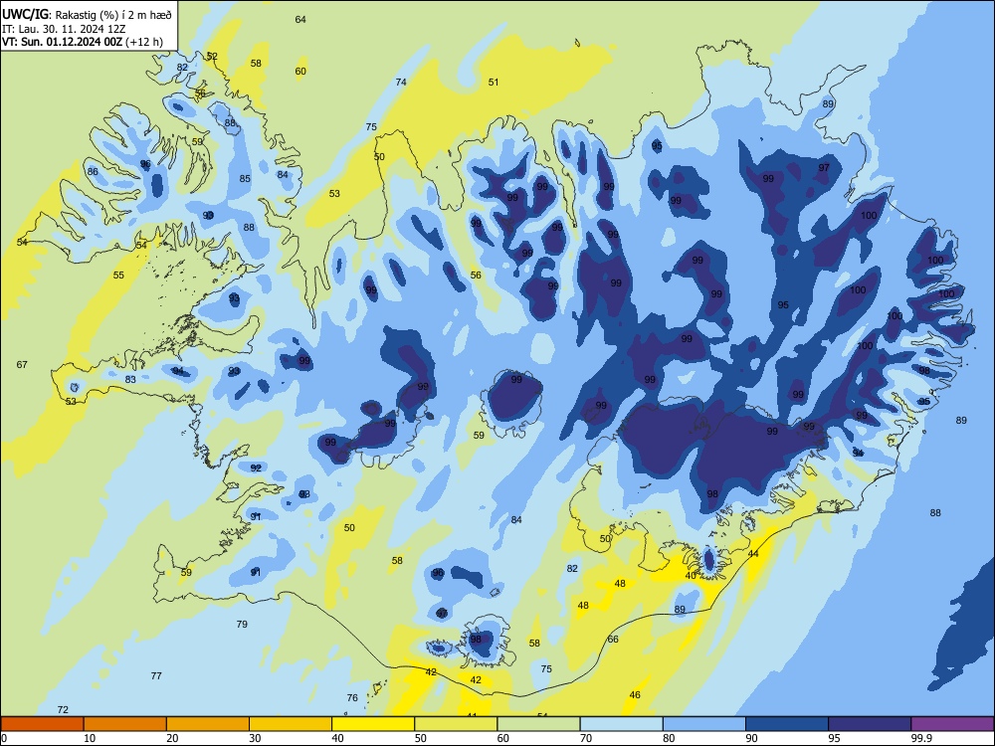Click the 'UWC/IG' title text
995x746 pixels.
[25, 13]
